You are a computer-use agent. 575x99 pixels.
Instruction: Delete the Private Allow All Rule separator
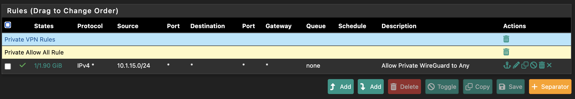(506, 52)
